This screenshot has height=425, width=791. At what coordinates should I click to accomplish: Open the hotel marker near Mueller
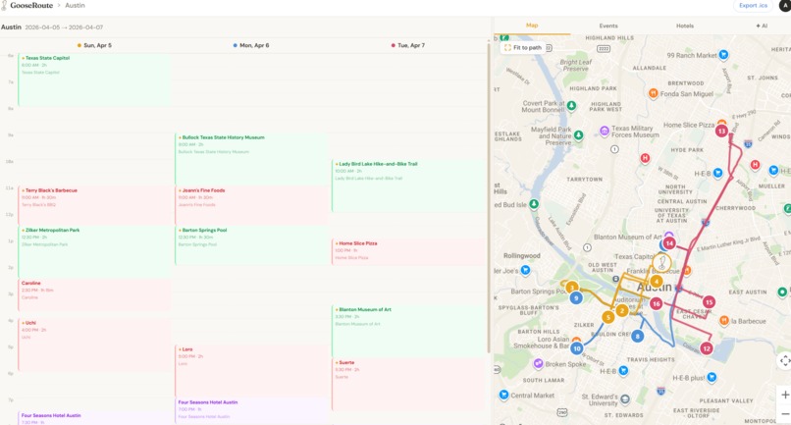pyautogui.click(x=756, y=165)
